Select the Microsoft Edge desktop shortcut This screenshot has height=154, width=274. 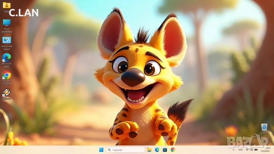tap(7, 60)
